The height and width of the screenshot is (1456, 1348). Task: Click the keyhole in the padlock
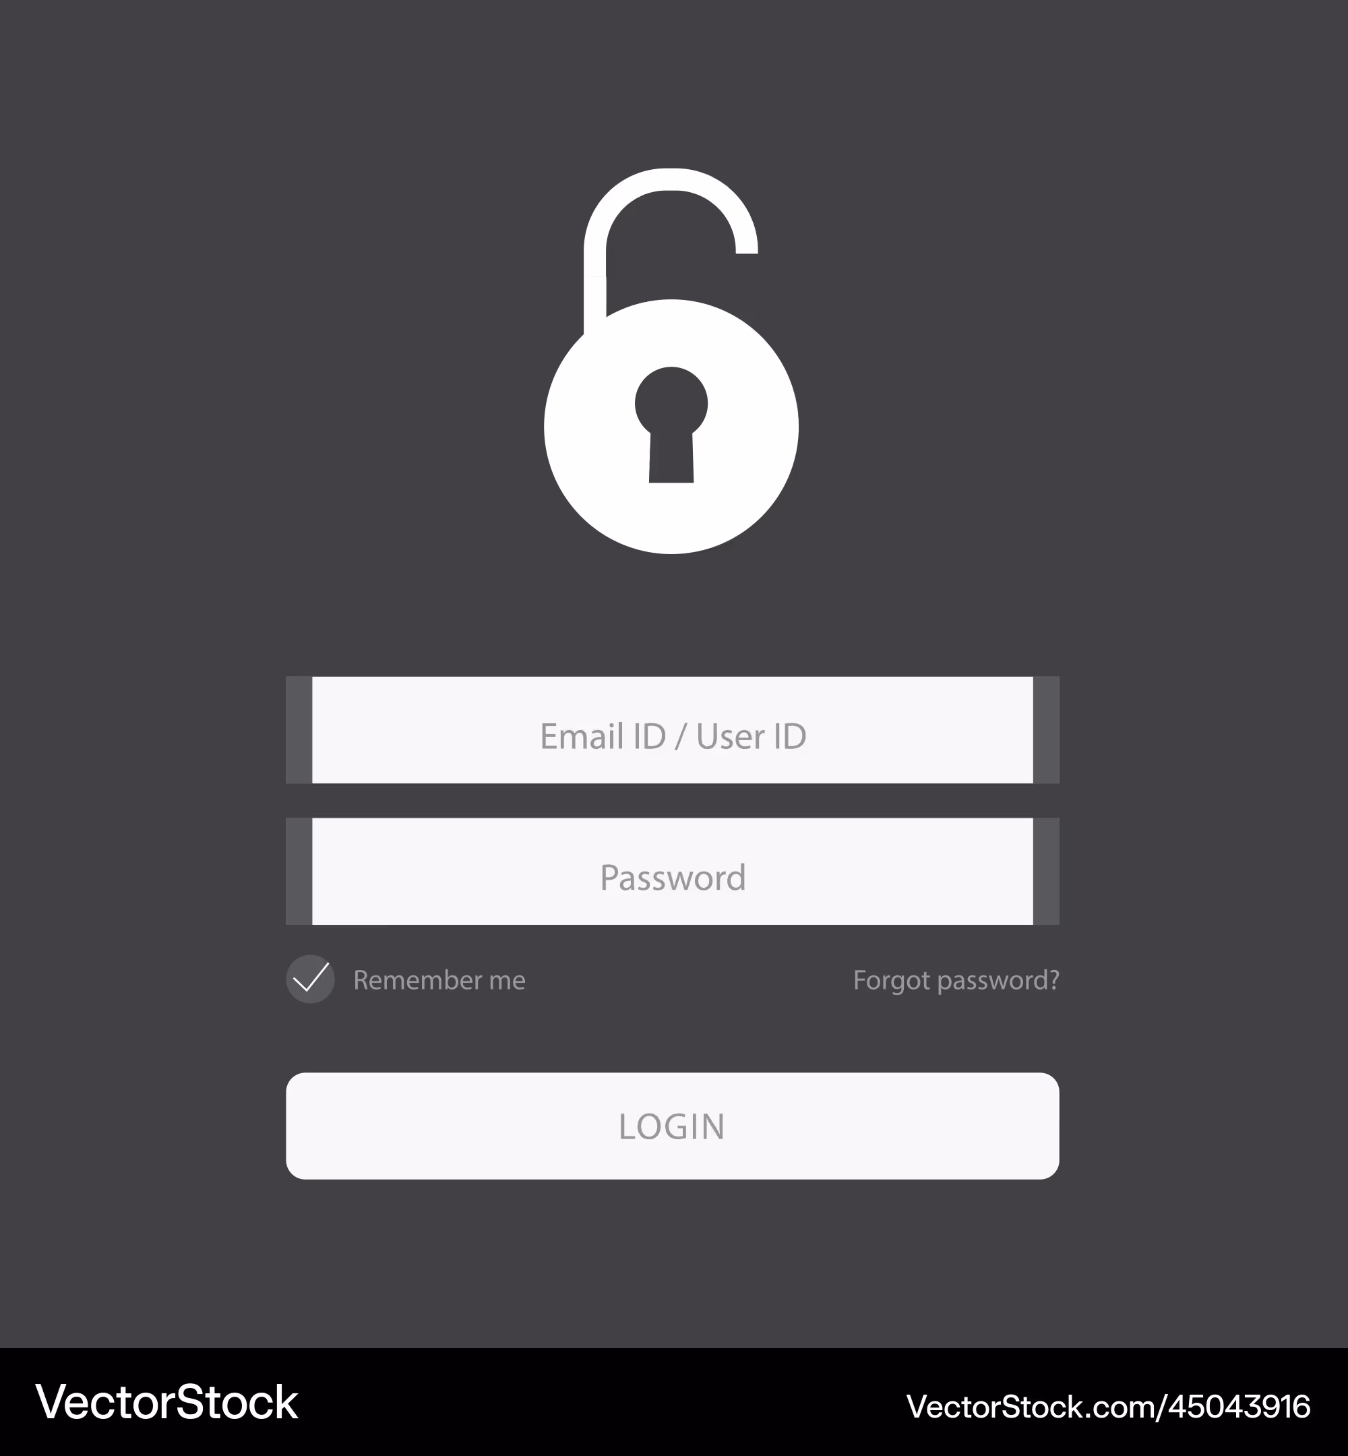pos(671,425)
